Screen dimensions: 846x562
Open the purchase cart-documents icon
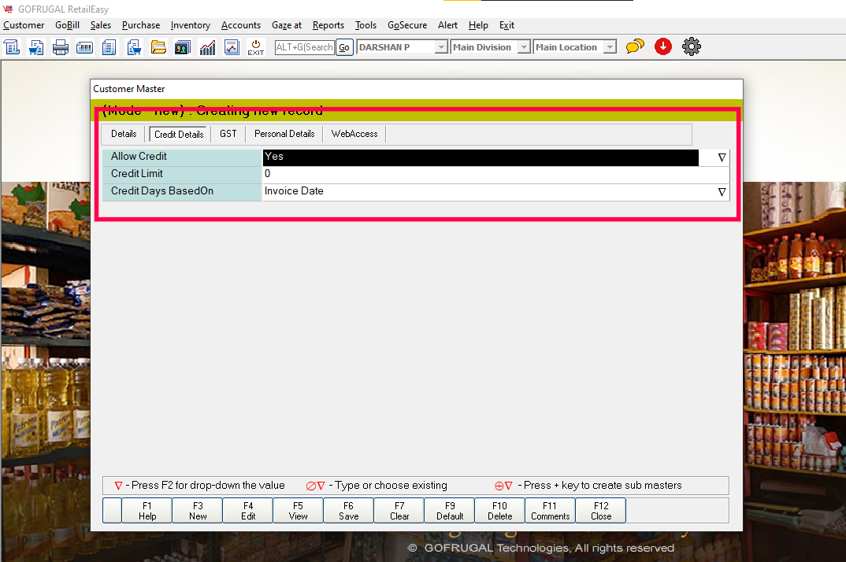click(134, 47)
